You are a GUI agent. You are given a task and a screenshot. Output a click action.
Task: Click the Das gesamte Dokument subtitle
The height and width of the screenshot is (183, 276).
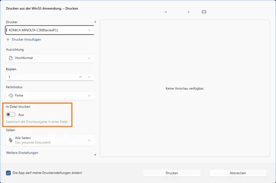(x=33, y=143)
